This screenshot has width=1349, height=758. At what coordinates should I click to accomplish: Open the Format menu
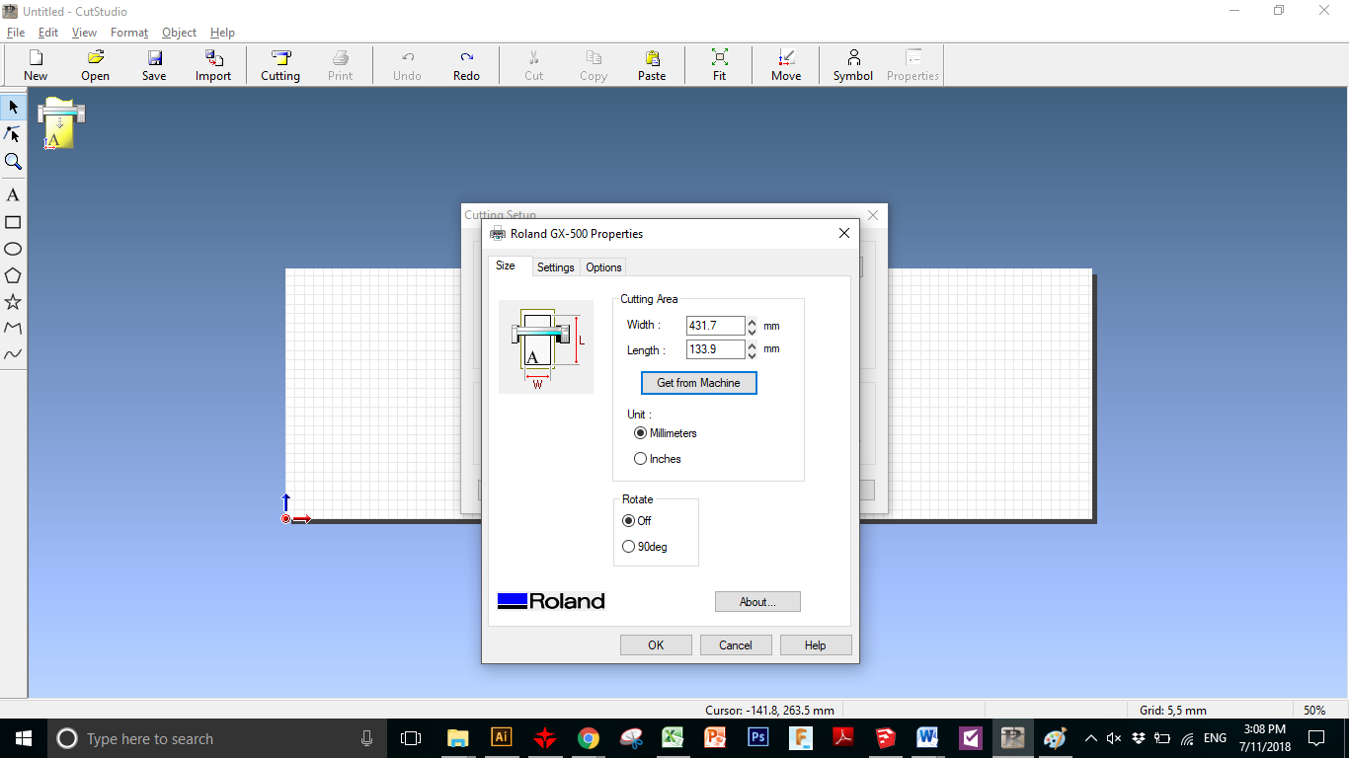(x=129, y=33)
